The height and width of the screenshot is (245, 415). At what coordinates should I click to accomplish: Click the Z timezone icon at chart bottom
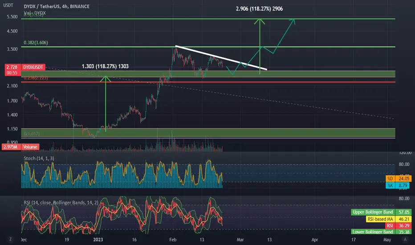coord(10,240)
